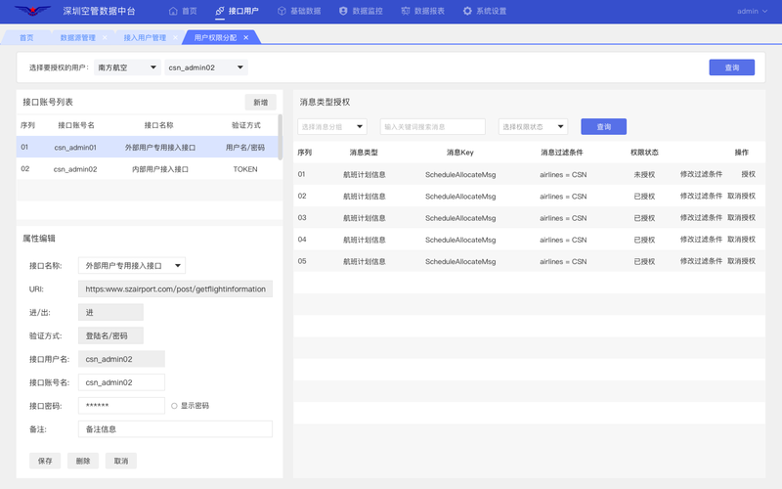782x489 pixels.
Task: Click the 保存 button
Action: [x=45, y=461]
